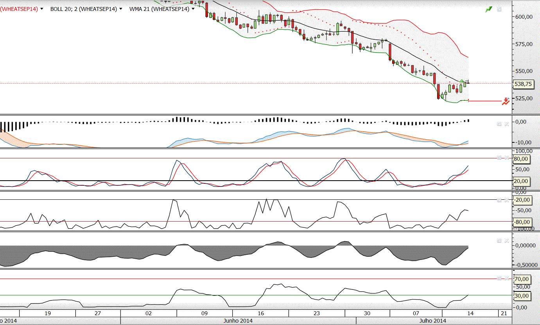
Task: Click the Junho 2014 timeline segment
Action: [x=238, y=321]
